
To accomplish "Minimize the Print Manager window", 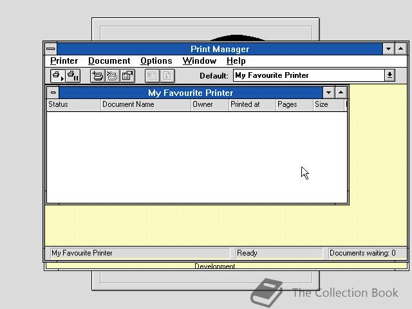I will tap(388, 49).
